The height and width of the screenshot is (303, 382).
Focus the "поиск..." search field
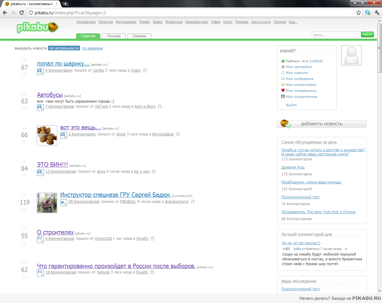point(336,35)
